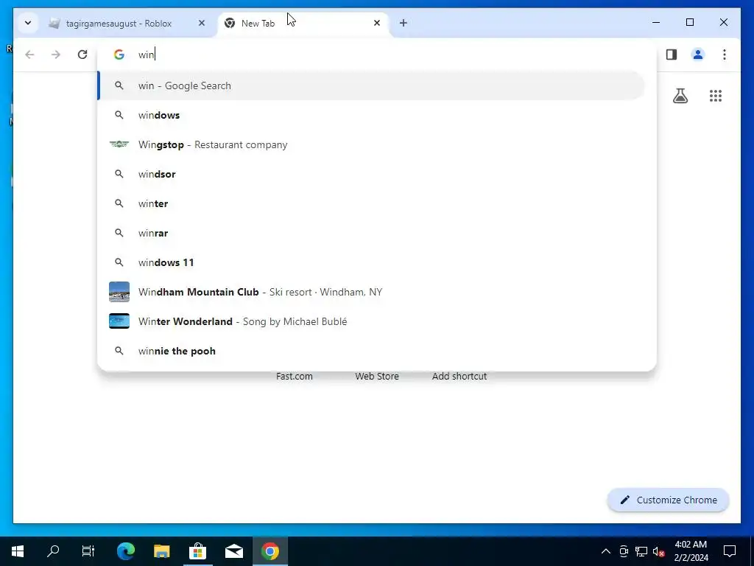
Task: Click the Winter Wonderland album thumbnail
Action: click(119, 321)
